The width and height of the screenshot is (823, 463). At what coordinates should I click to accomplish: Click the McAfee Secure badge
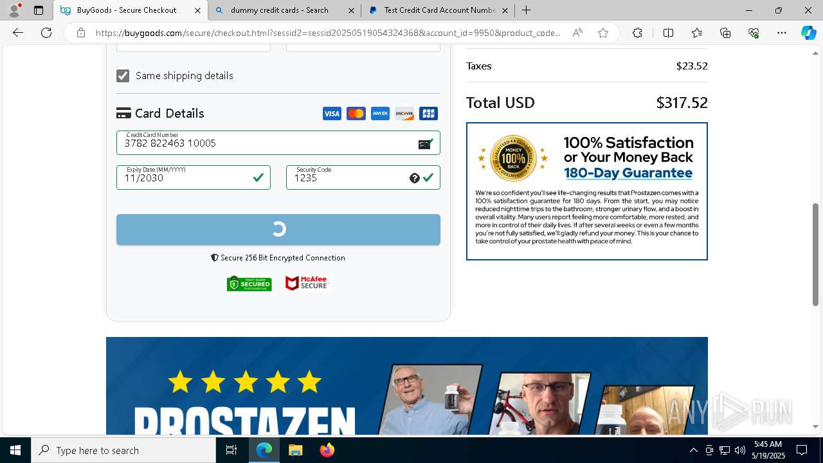click(307, 284)
